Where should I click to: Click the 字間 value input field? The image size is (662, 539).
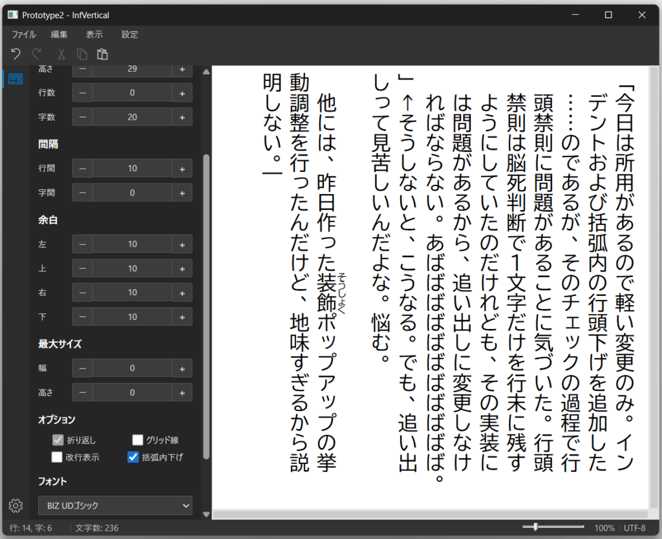pyautogui.click(x=132, y=193)
